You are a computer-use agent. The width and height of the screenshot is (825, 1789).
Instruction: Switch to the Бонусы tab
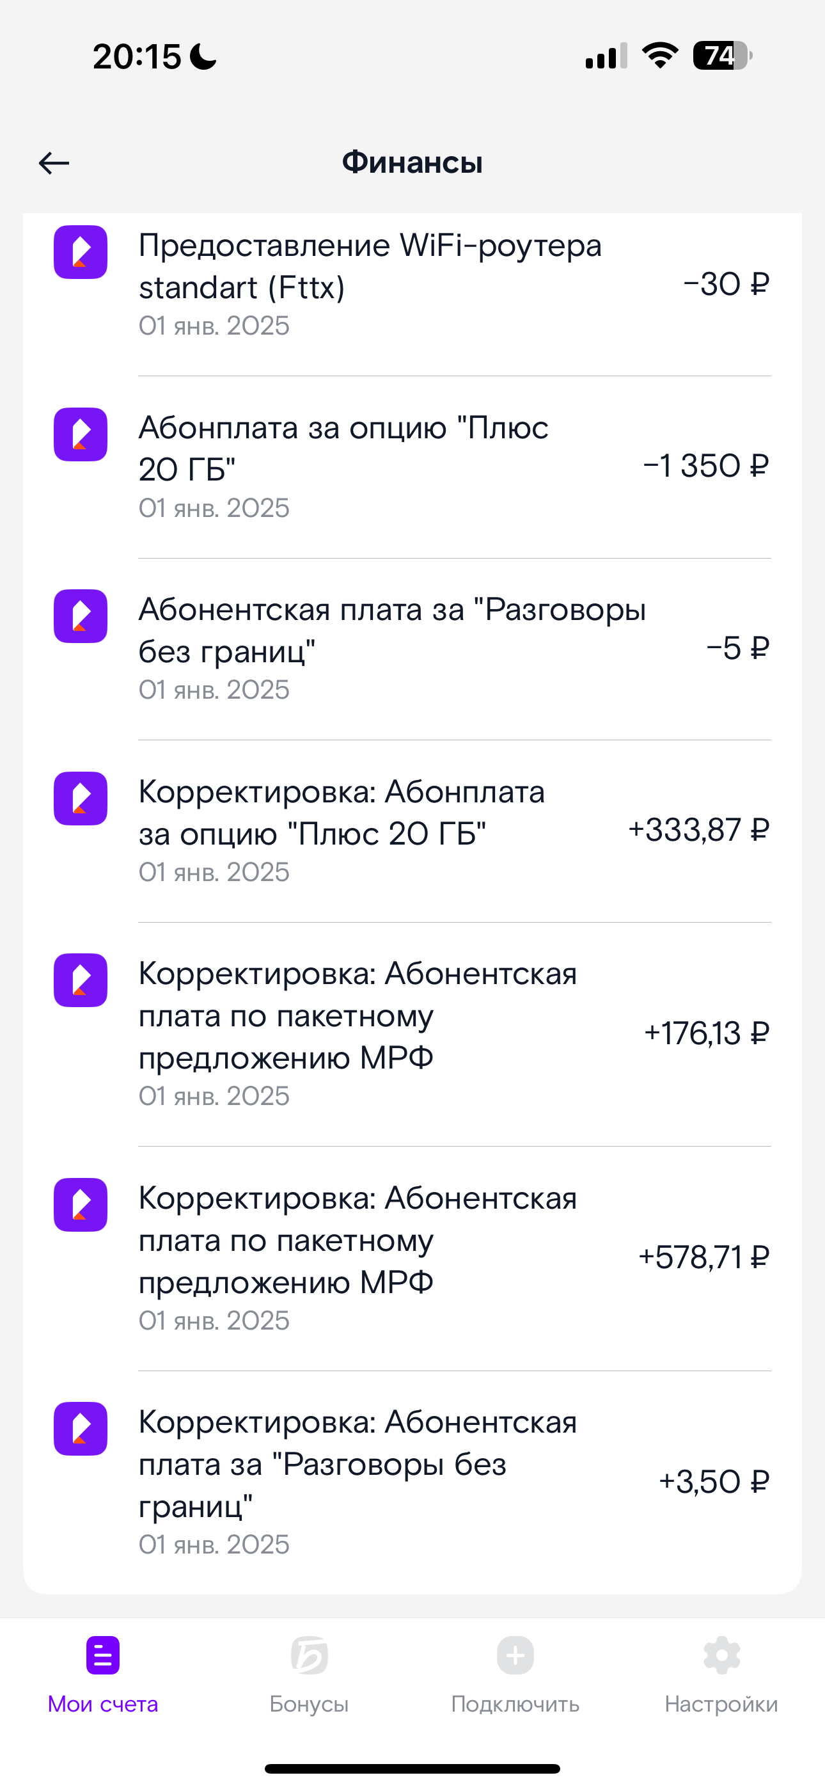309,1675
